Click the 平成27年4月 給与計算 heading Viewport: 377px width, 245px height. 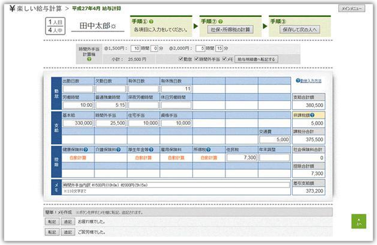pos(97,9)
